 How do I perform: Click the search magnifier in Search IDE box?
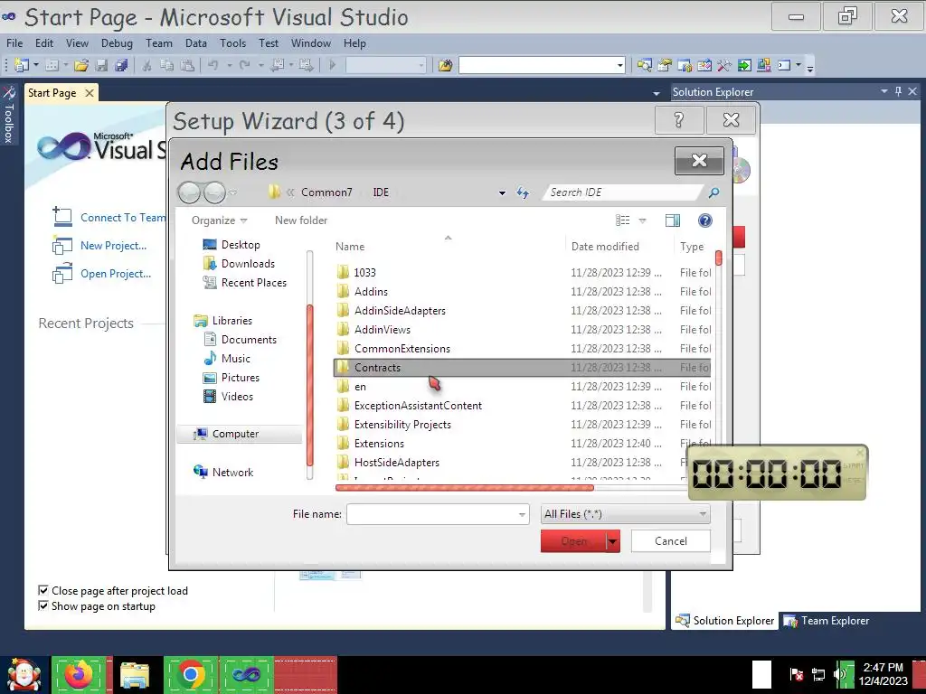(x=713, y=192)
